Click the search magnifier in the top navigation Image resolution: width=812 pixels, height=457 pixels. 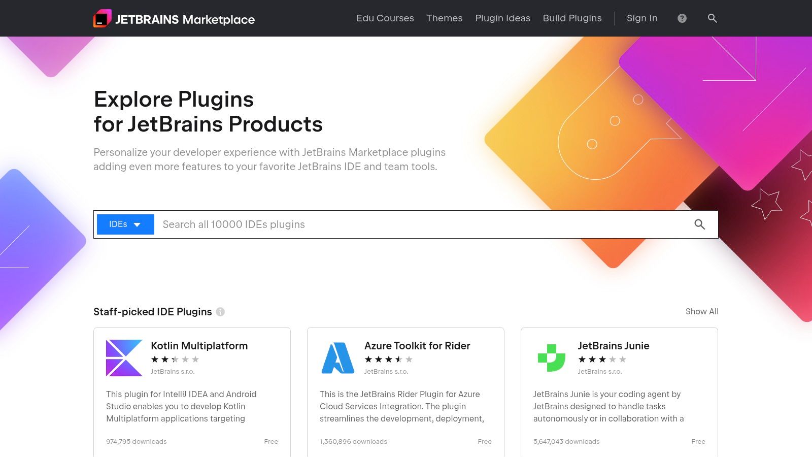pyautogui.click(x=713, y=18)
